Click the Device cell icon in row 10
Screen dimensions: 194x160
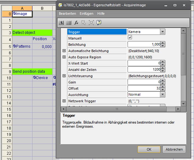(35, 78)
